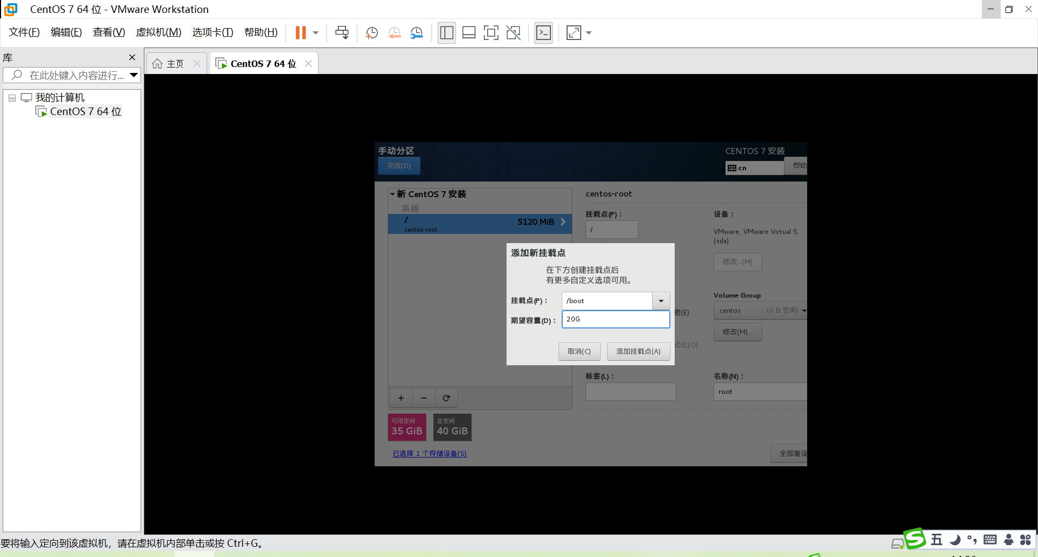Click 取消(C) in the dialog
Screen dimensions: 1038x557
[579, 351]
